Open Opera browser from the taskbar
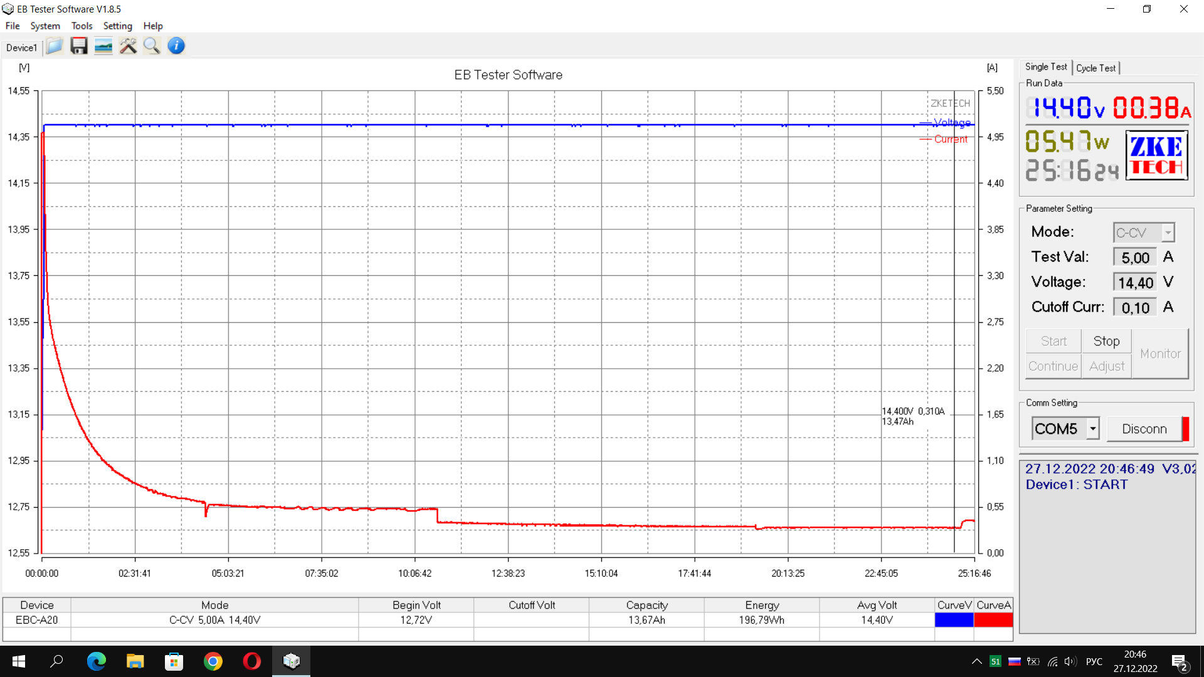 click(x=252, y=661)
